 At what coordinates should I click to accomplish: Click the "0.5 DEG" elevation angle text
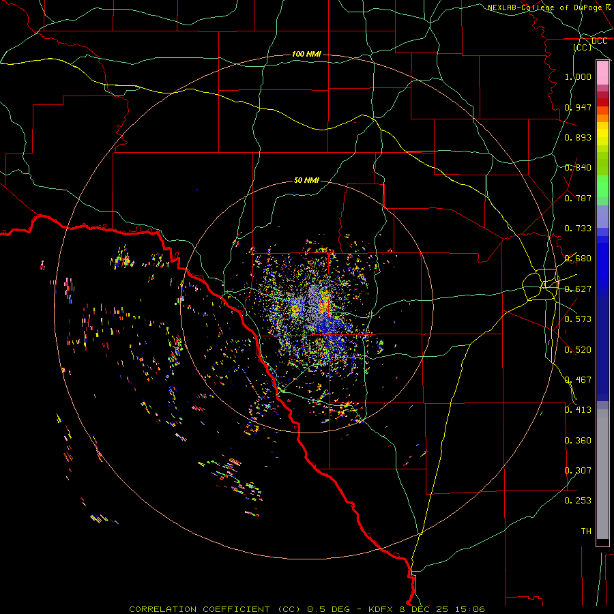(329, 609)
